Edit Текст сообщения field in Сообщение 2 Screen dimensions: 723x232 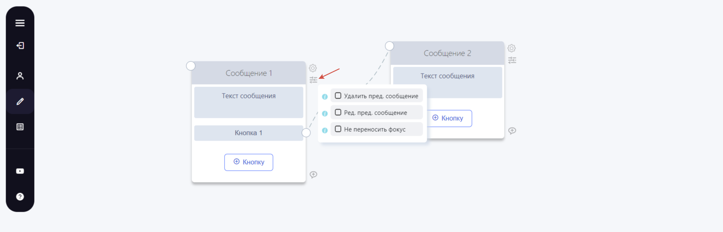click(x=448, y=82)
